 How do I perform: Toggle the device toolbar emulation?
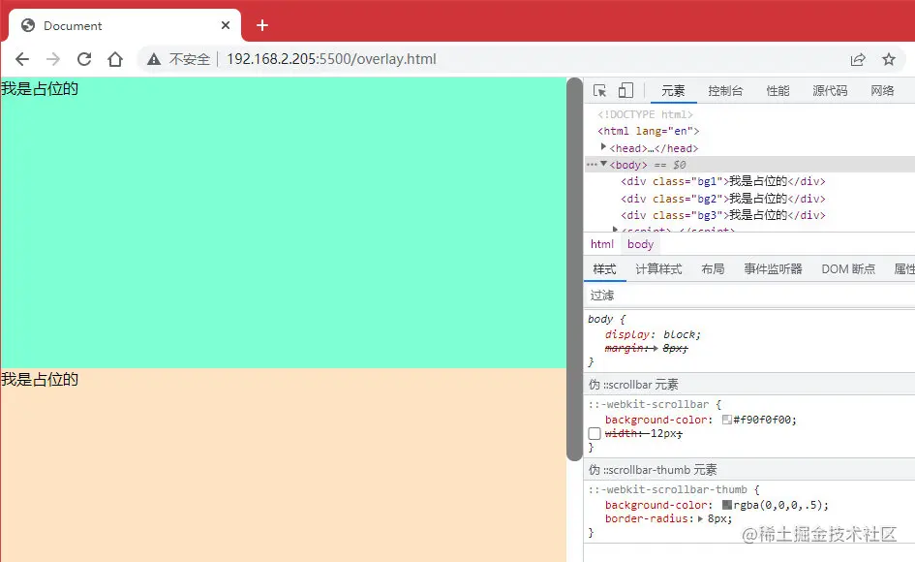(625, 90)
